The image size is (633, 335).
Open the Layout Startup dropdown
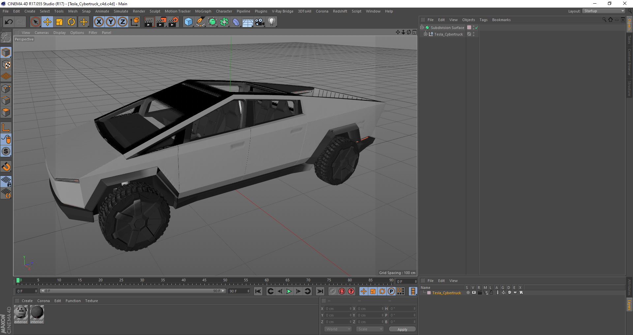tap(604, 11)
